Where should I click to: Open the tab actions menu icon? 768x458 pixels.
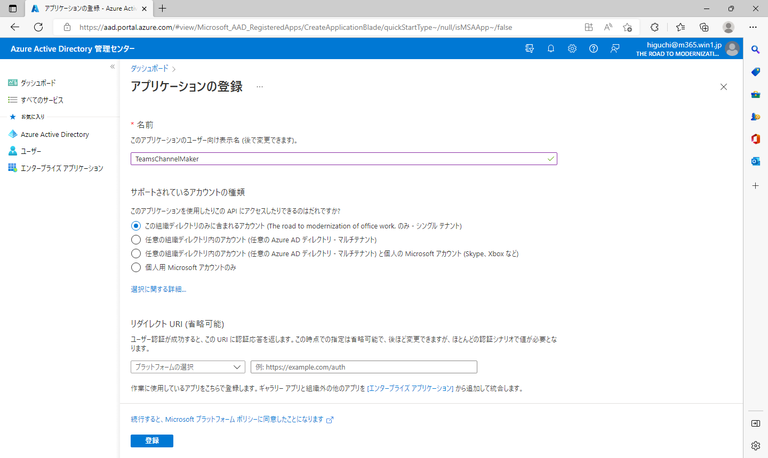click(x=13, y=9)
